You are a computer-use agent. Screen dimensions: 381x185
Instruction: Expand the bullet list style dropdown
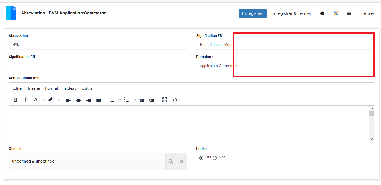tap(119, 100)
